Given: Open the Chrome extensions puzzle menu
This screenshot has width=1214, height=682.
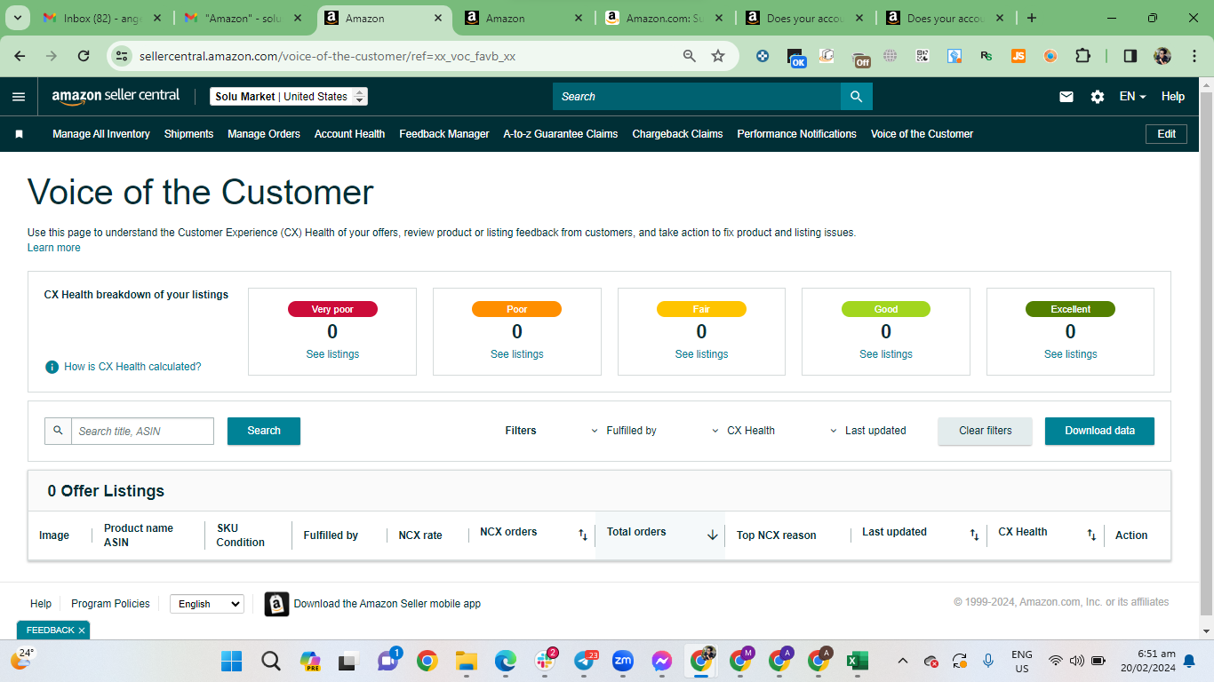Looking at the screenshot, I should [x=1082, y=56].
